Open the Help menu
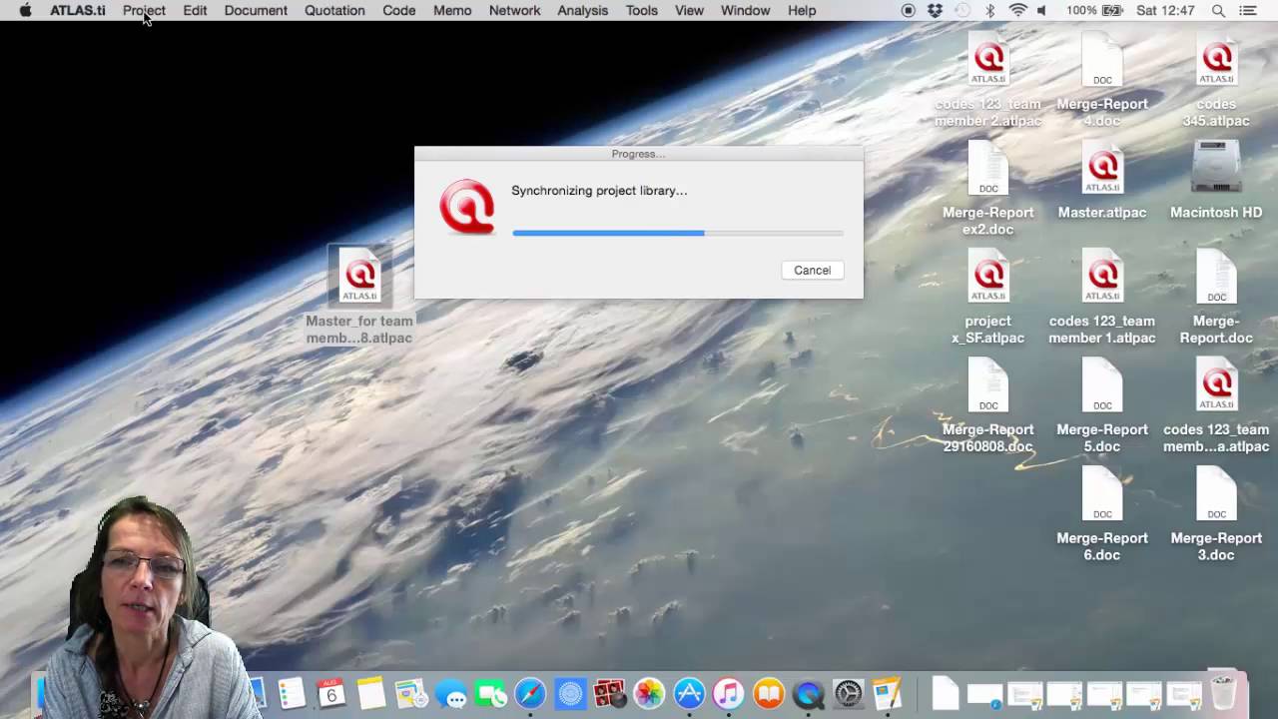1278x719 pixels. pyautogui.click(x=802, y=10)
